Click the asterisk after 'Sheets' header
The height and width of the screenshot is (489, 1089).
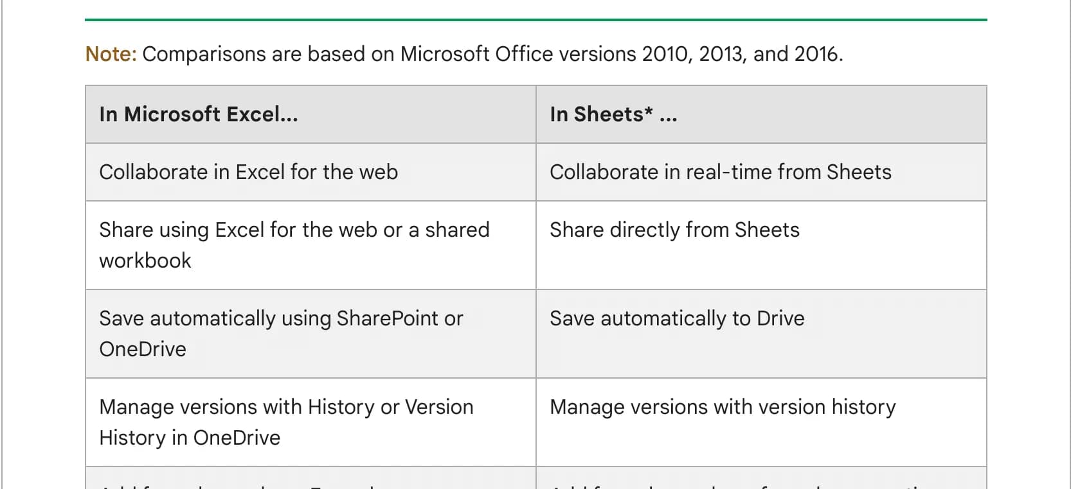point(649,111)
